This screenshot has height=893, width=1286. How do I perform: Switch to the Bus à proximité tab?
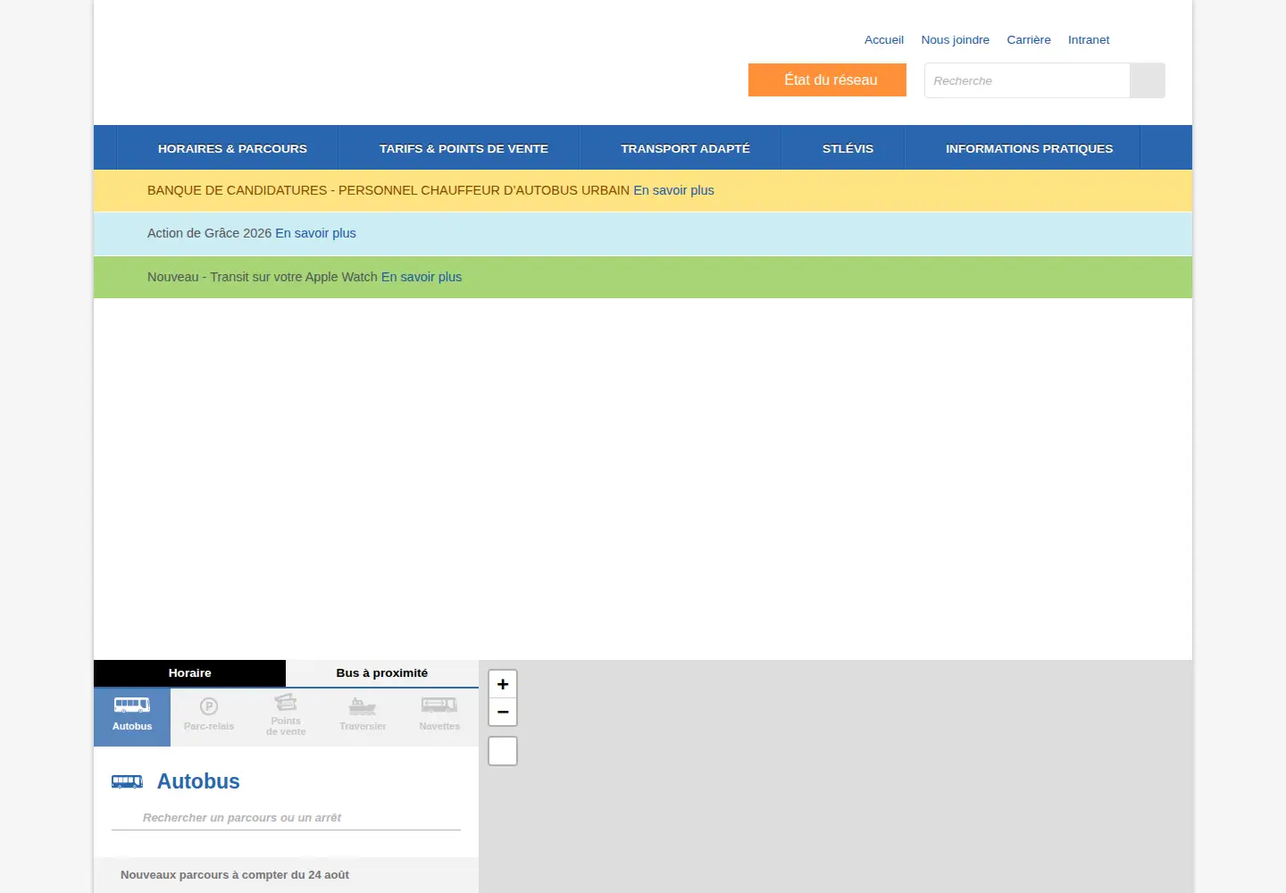tap(382, 673)
